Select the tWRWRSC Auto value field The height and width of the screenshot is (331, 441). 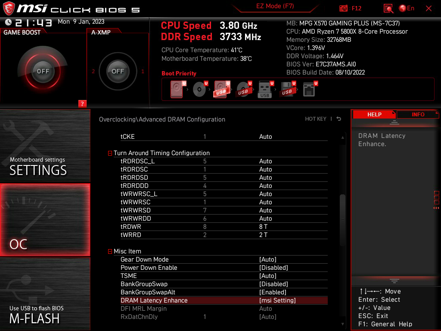[265, 202]
